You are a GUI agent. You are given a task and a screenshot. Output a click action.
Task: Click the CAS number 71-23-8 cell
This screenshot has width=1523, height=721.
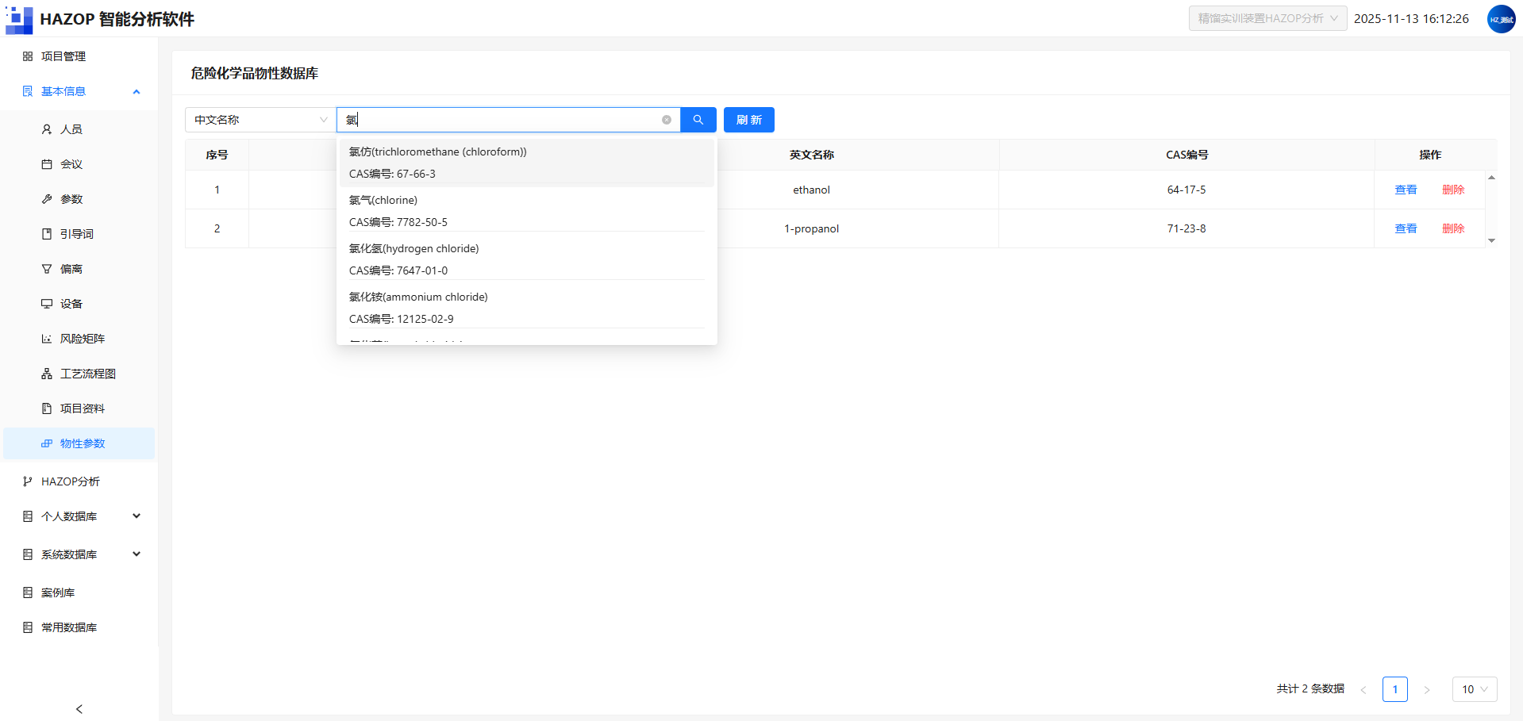click(x=1186, y=228)
